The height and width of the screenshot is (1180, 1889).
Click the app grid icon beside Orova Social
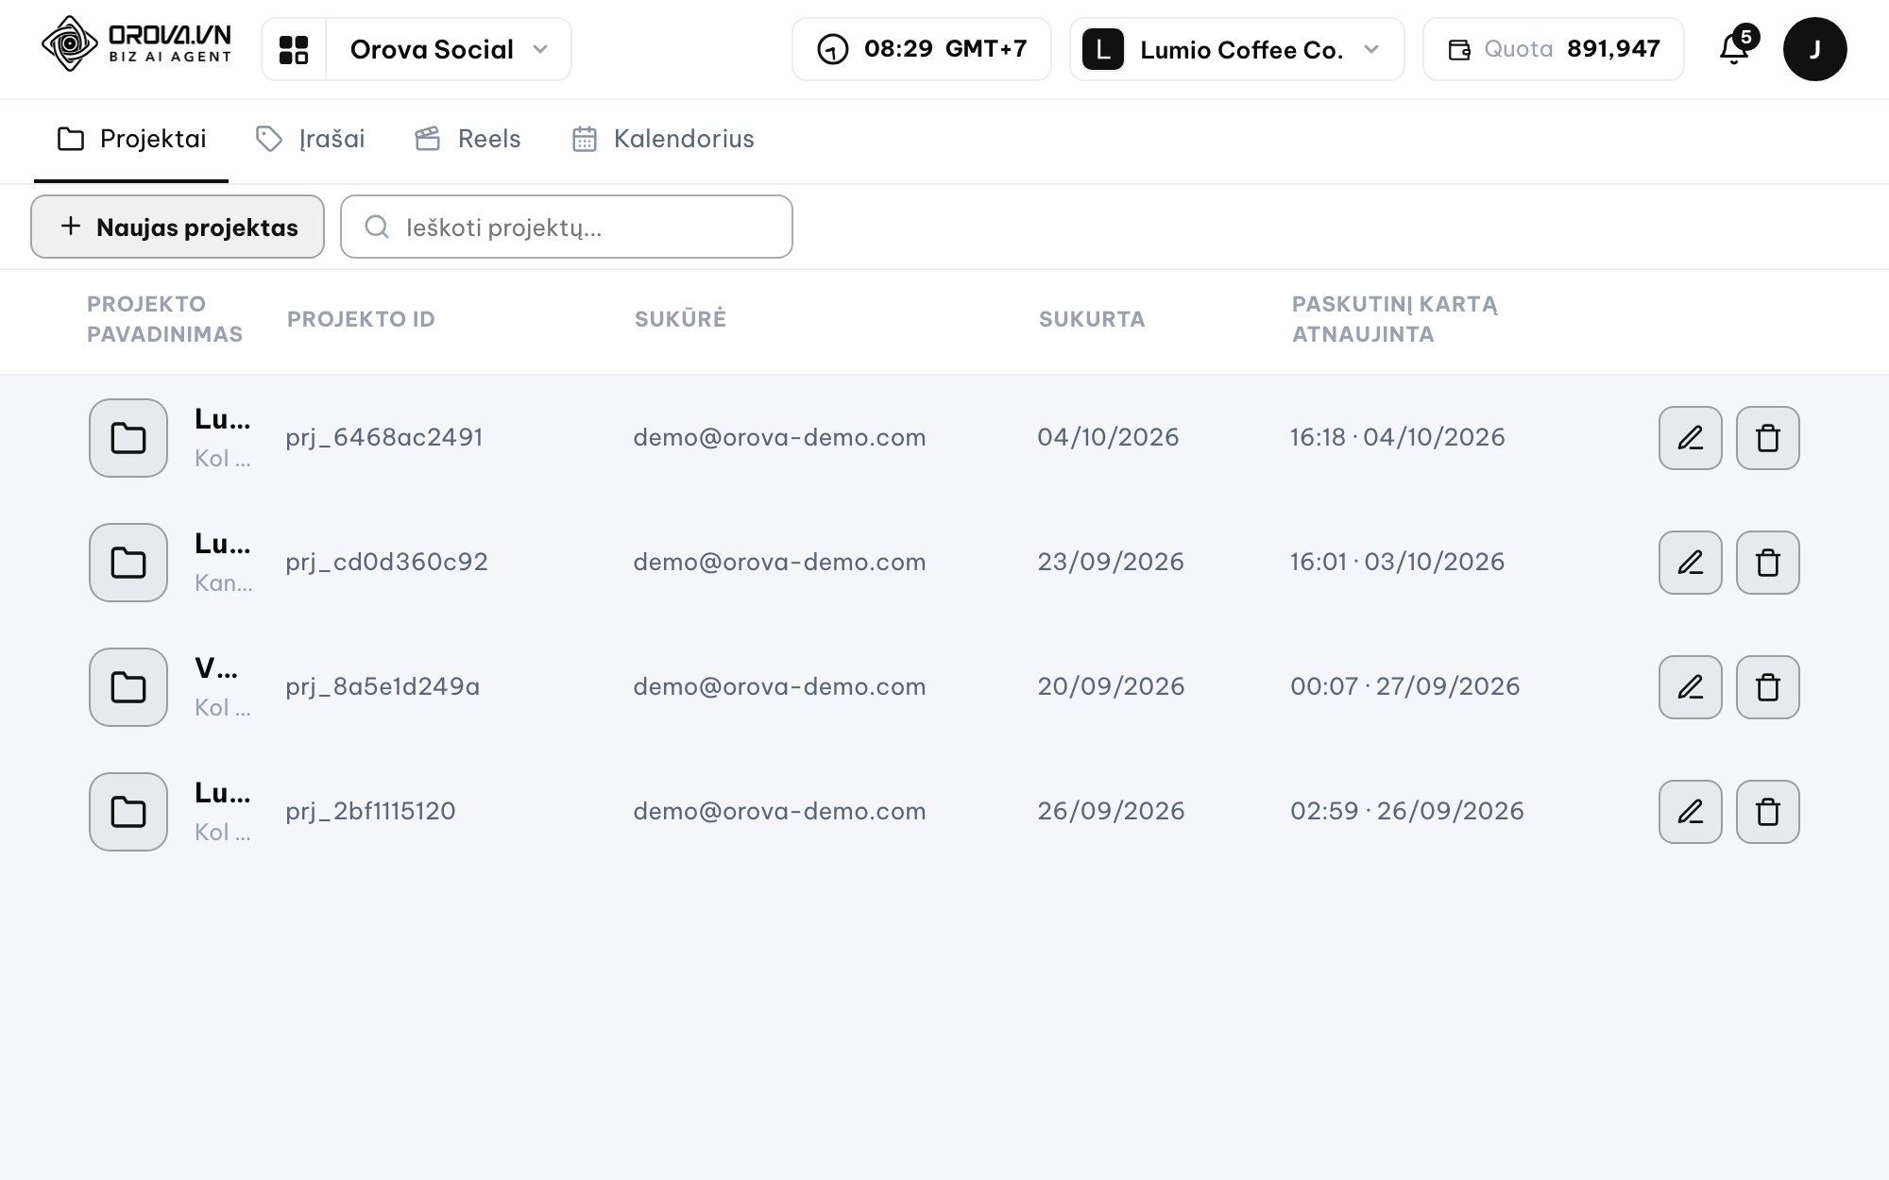(294, 49)
